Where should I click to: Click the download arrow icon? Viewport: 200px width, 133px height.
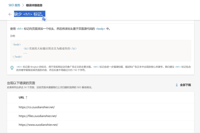click(x=177, y=85)
